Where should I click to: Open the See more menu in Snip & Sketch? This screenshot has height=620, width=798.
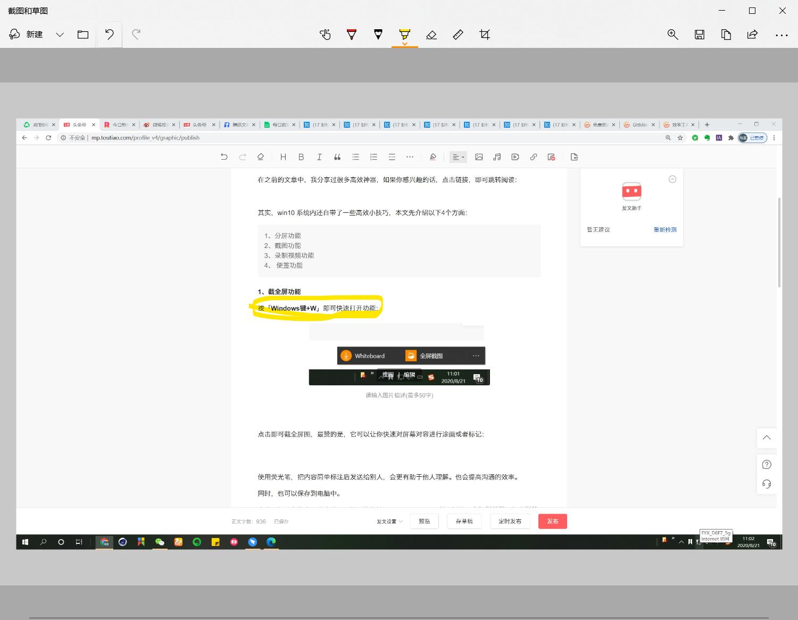pos(782,35)
